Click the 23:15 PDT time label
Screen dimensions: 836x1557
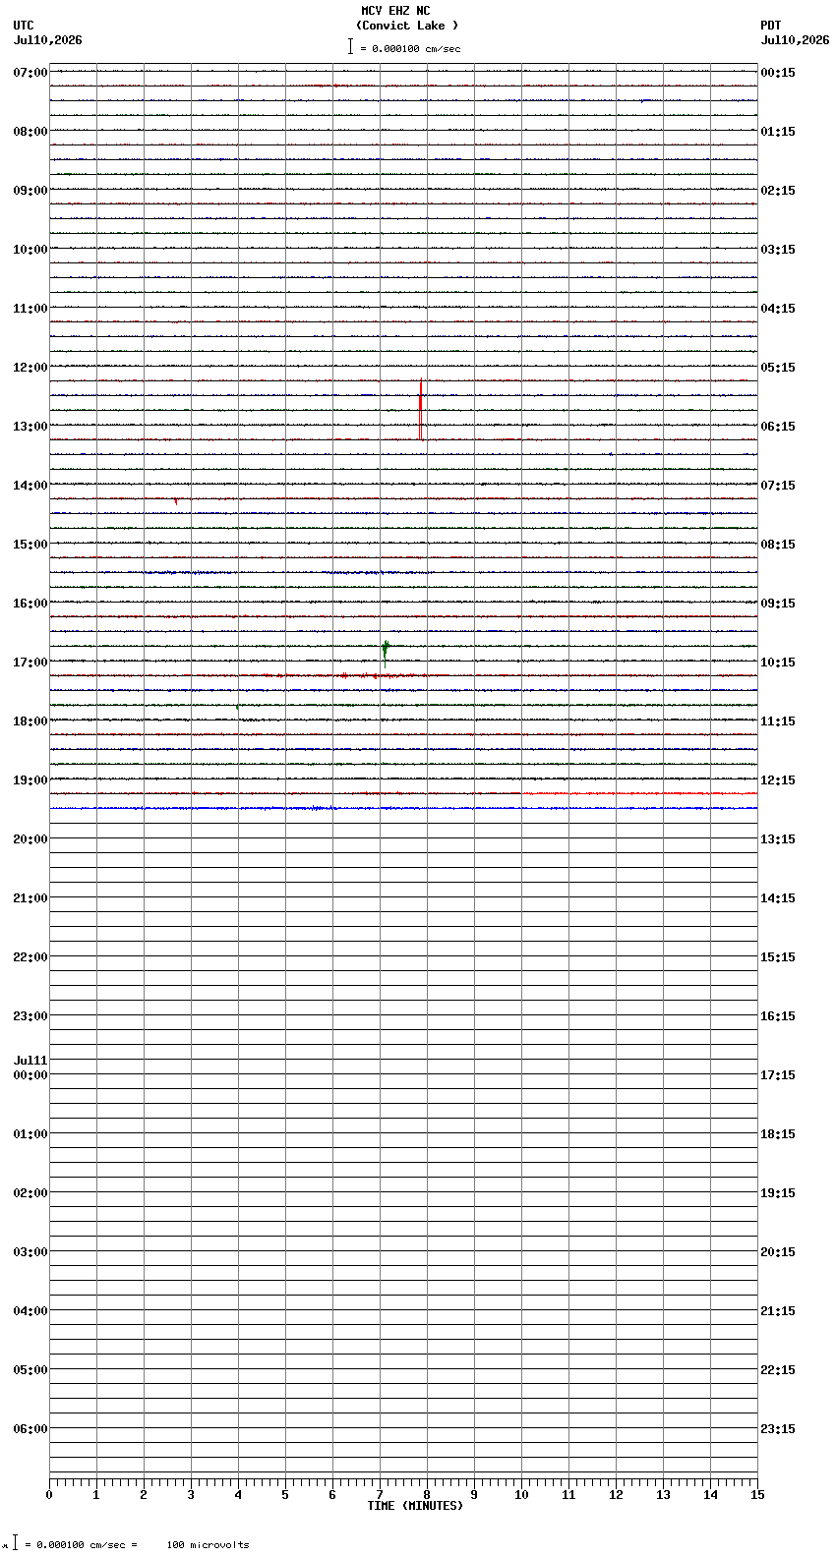click(x=778, y=1429)
